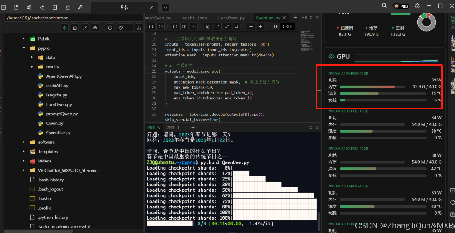Open settings gear in title bar

click(417, 6)
